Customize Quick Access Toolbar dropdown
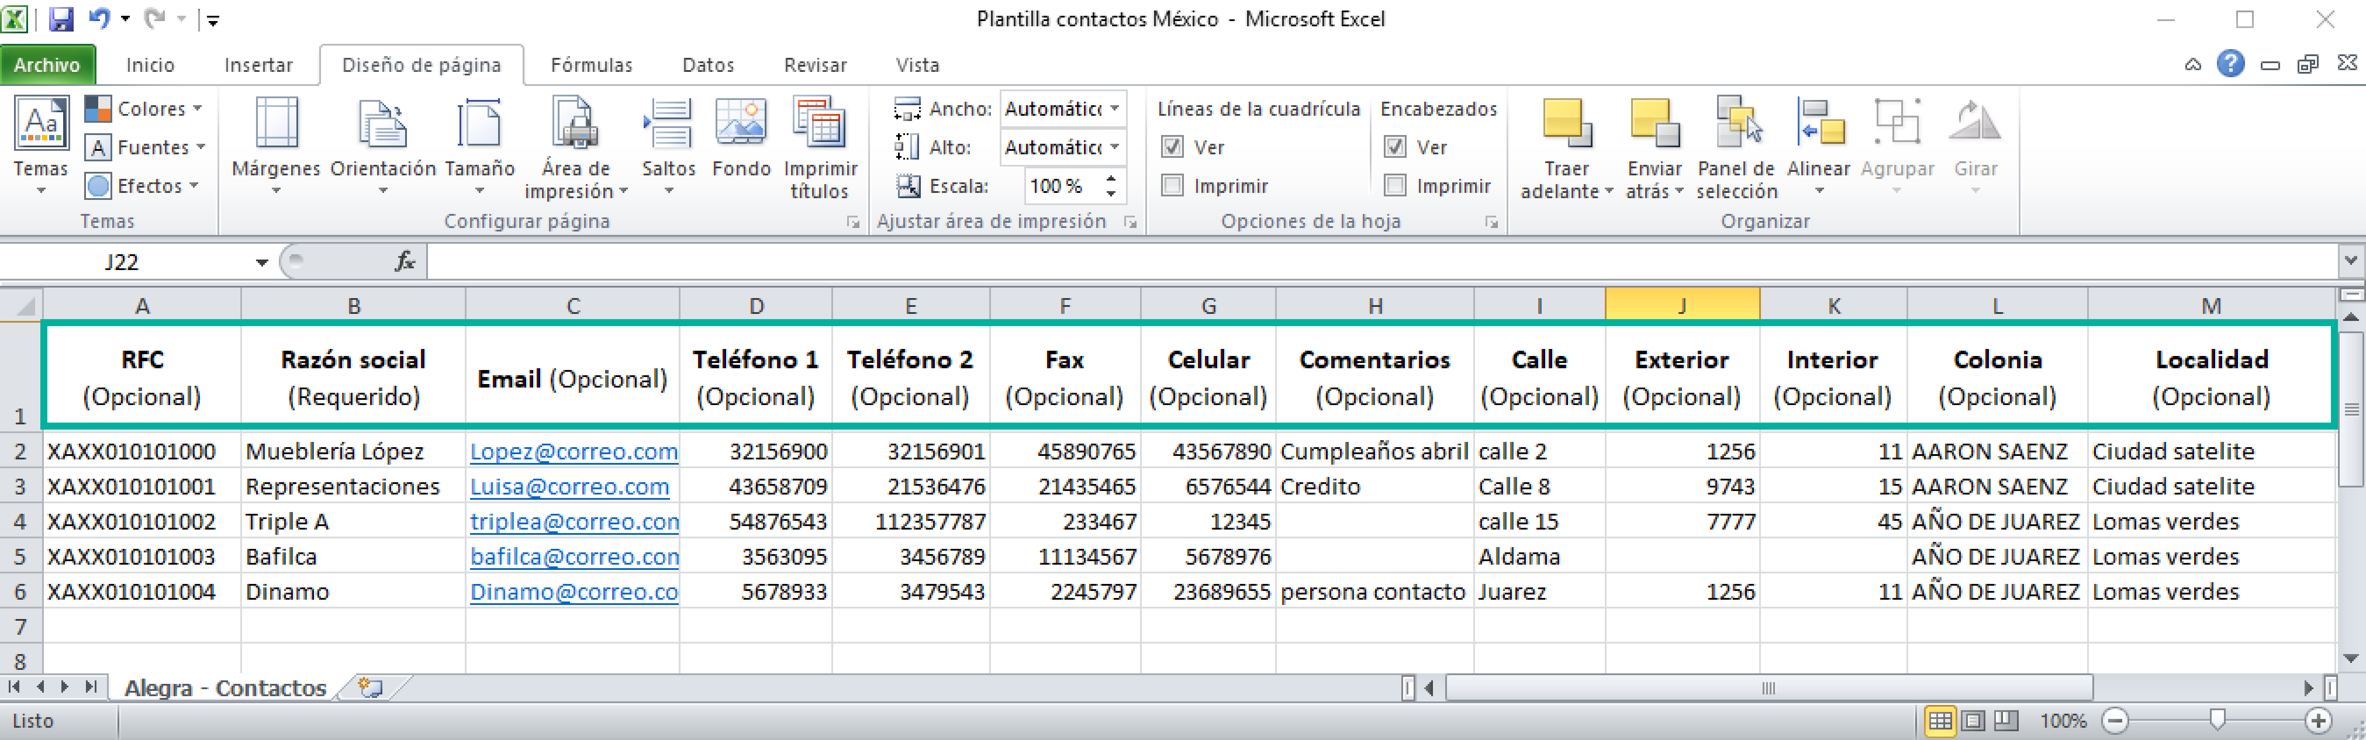Viewport: 2366px width, 740px height. [x=212, y=19]
